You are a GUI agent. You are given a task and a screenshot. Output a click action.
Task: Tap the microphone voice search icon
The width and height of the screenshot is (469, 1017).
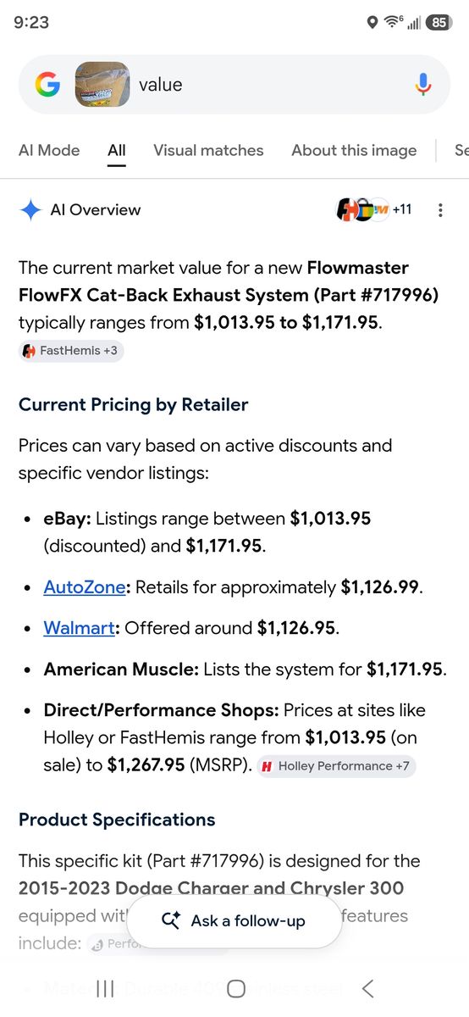pyautogui.click(x=423, y=84)
